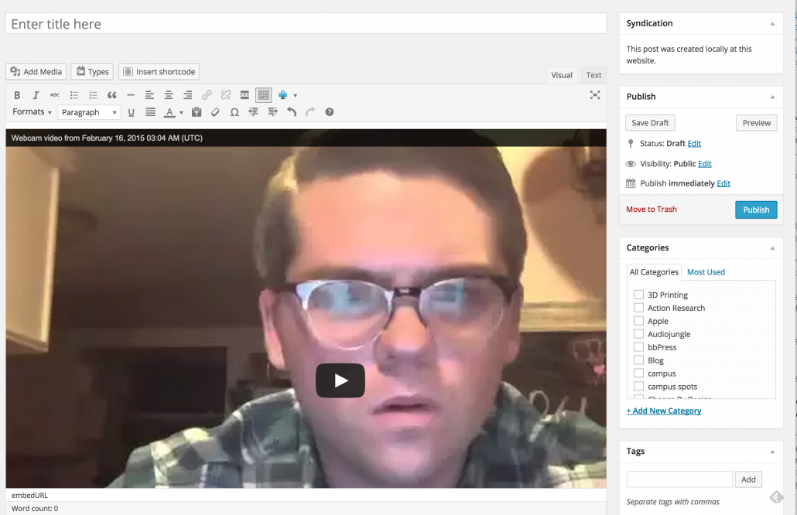Increase paragraph indent
This screenshot has width=797, height=515.
(x=272, y=112)
